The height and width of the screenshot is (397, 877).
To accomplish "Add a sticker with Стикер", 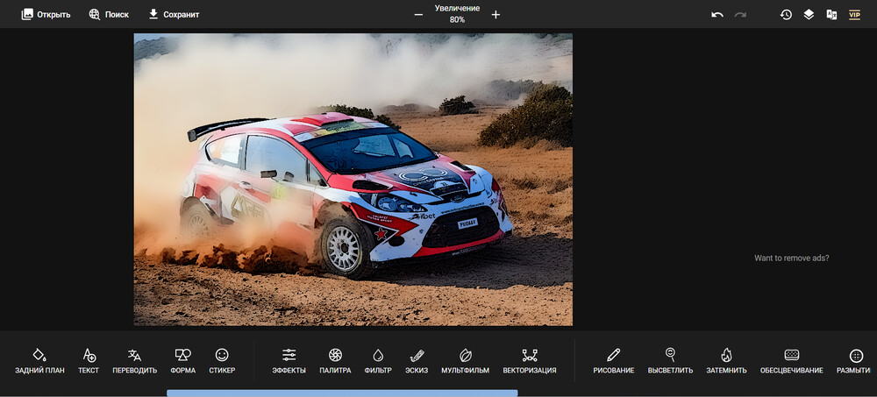I will click(x=222, y=361).
